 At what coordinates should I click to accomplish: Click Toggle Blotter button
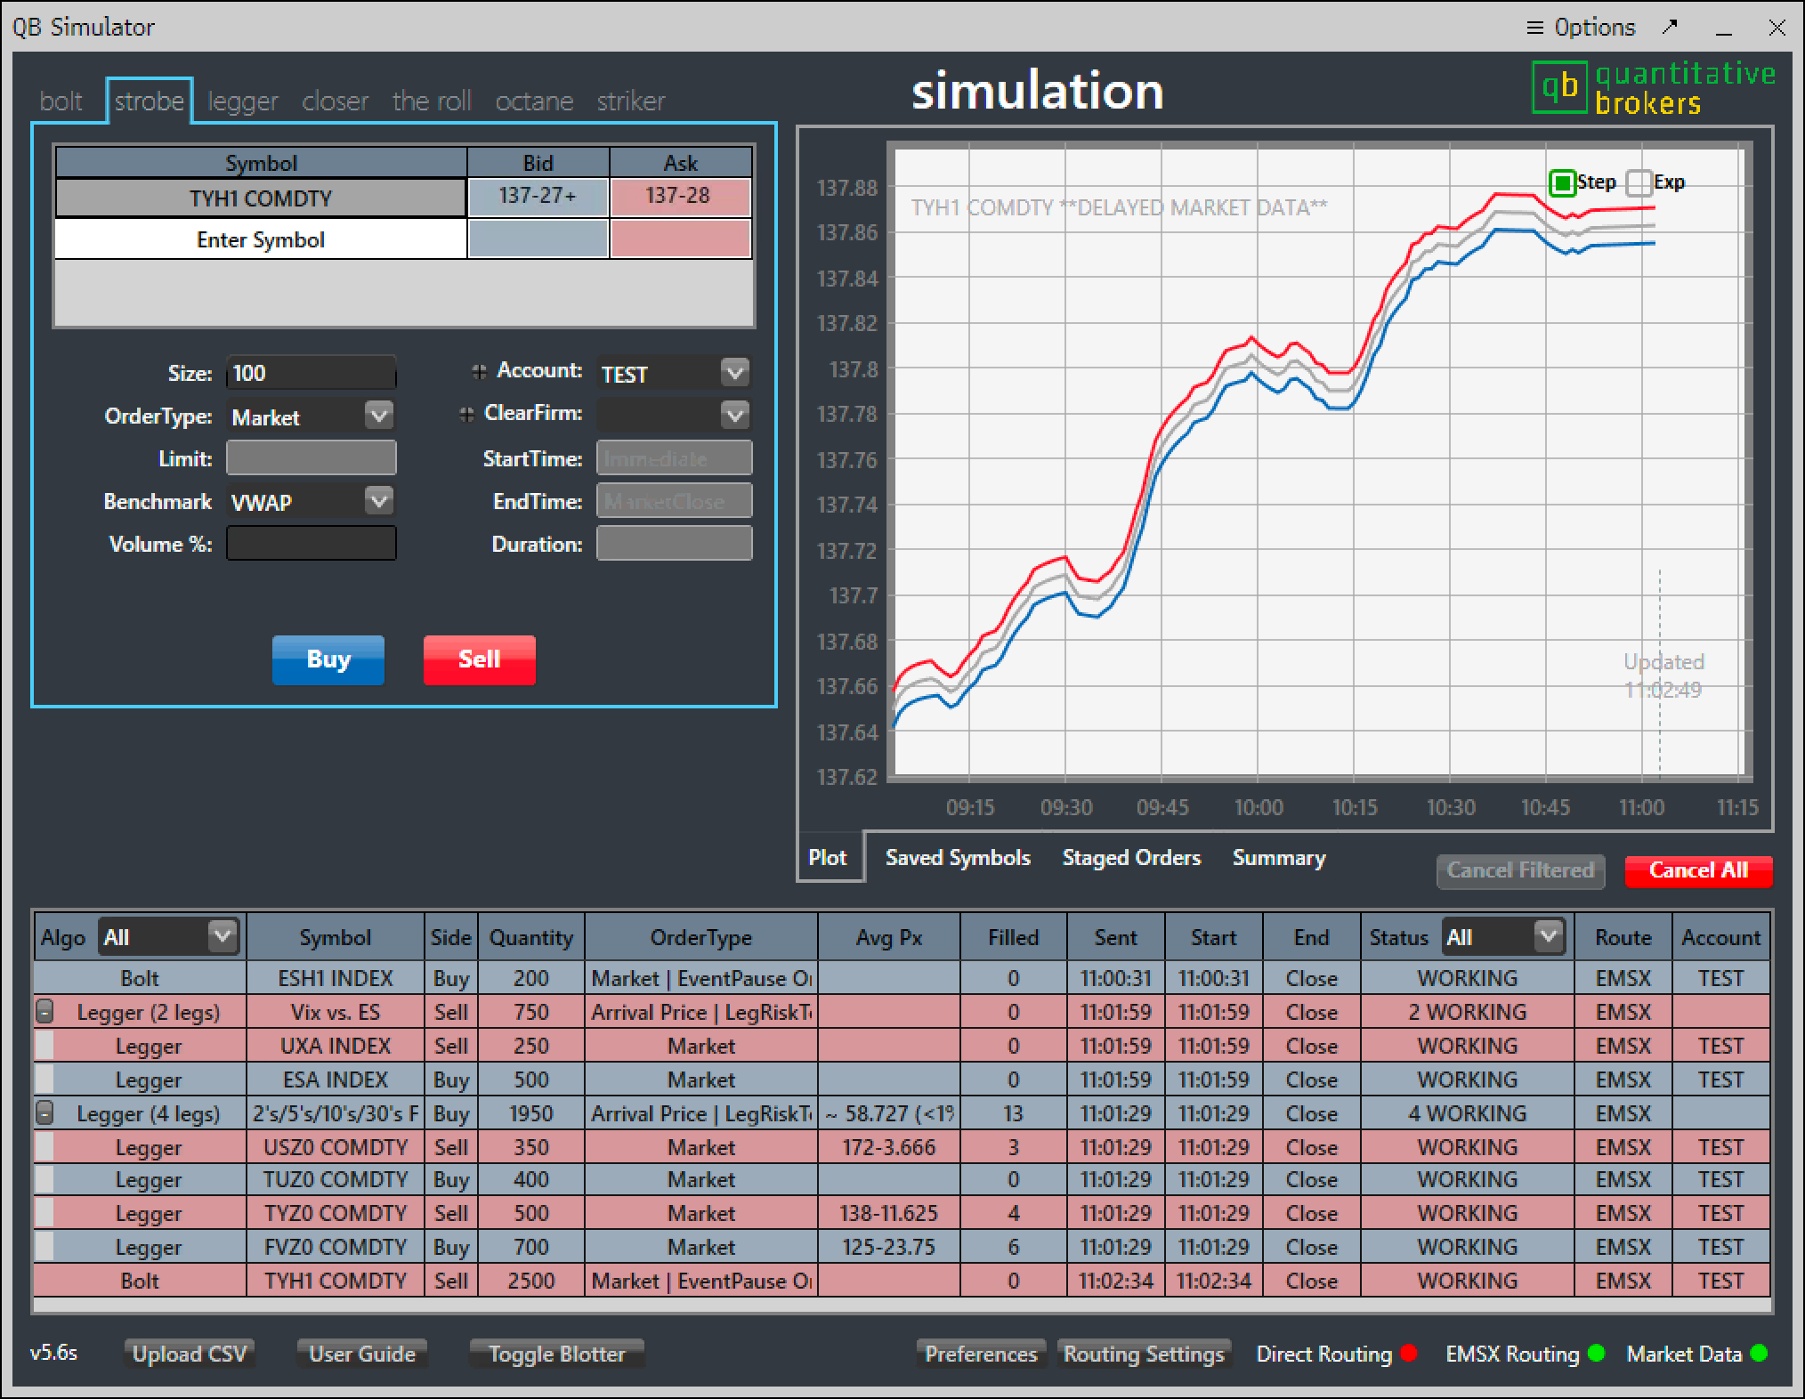556,1354
